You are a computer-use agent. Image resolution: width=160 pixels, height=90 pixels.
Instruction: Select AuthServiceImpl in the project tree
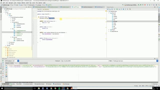click(x=20, y=40)
